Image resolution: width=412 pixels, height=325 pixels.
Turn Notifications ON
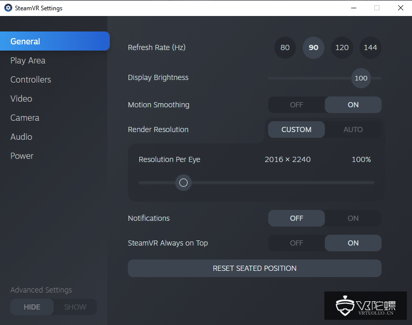[353, 218]
